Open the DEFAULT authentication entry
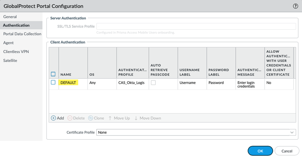The height and width of the screenshot is (159, 302). [68, 83]
